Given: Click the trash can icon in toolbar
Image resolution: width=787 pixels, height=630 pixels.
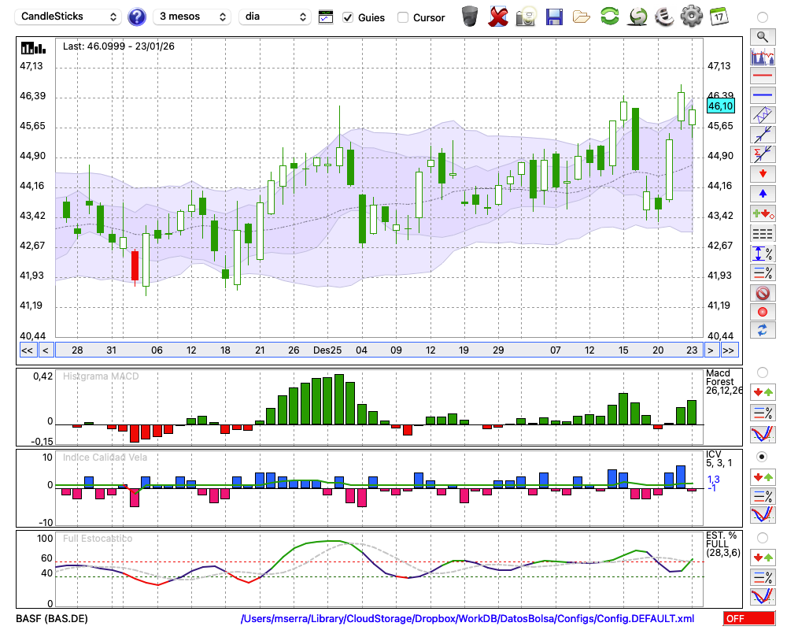Looking at the screenshot, I should tap(470, 17).
